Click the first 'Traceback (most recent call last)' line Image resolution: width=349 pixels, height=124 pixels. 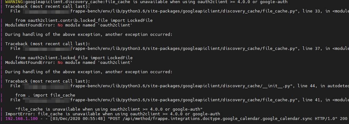[x=48, y=7]
